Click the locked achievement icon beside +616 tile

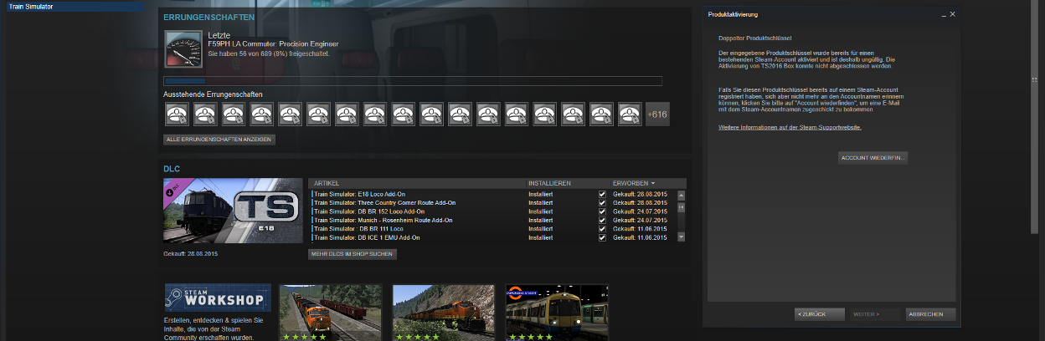pyautogui.click(x=630, y=114)
